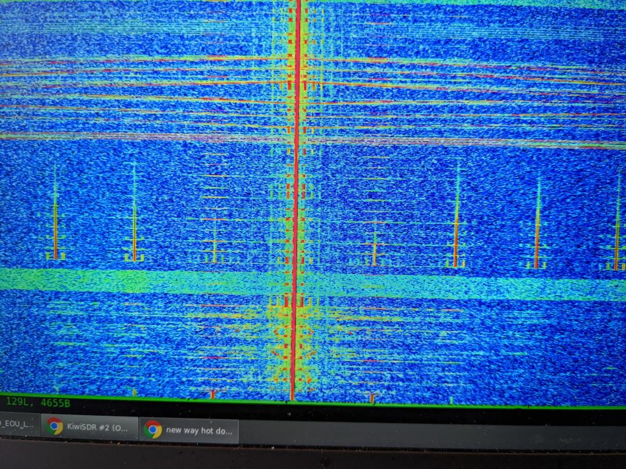The image size is (626, 469).
Task: Open the KiwiSDR #2 taskbar window
Action: pyautogui.click(x=90, y=427)
